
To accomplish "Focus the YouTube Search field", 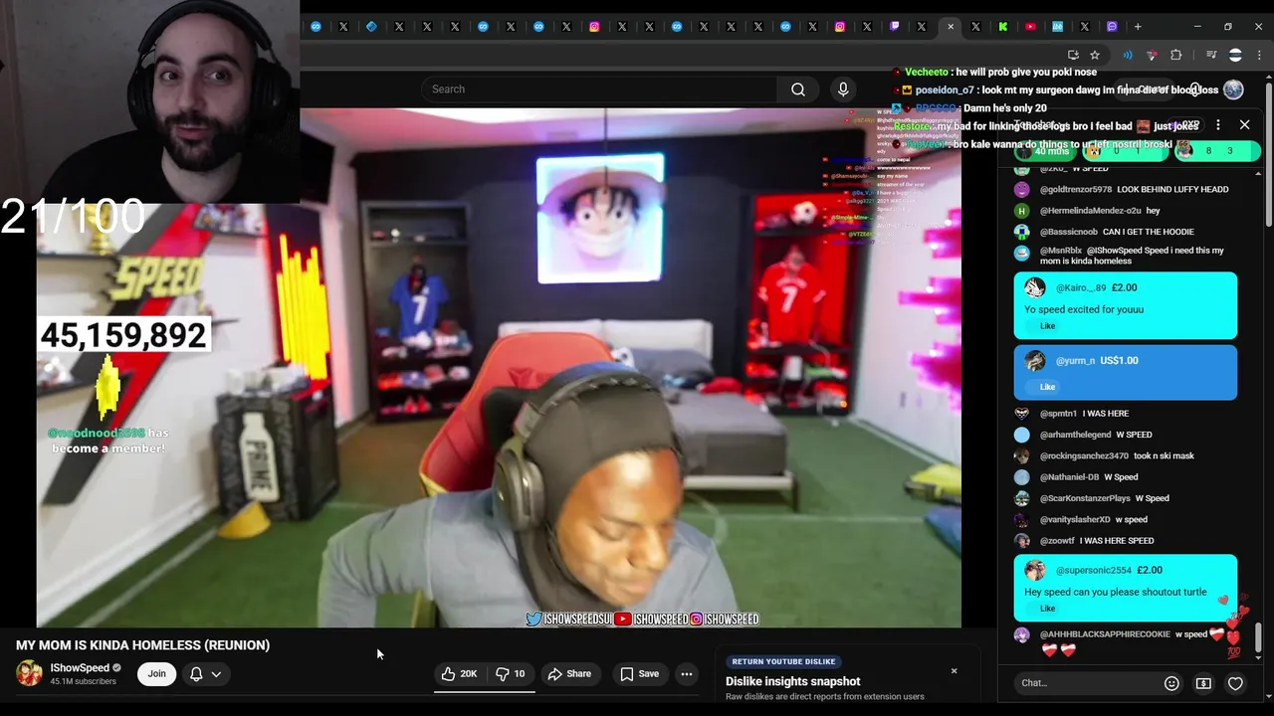I will [597, 89].
